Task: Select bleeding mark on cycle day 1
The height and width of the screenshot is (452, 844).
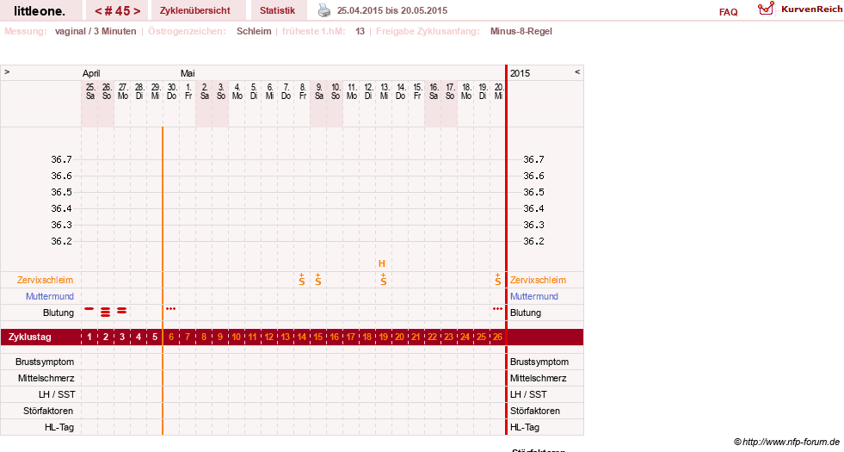Action: (x=89, y=309)
